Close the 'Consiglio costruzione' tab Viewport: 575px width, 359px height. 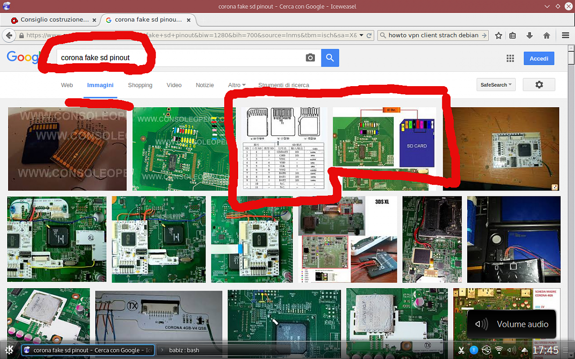94,20
